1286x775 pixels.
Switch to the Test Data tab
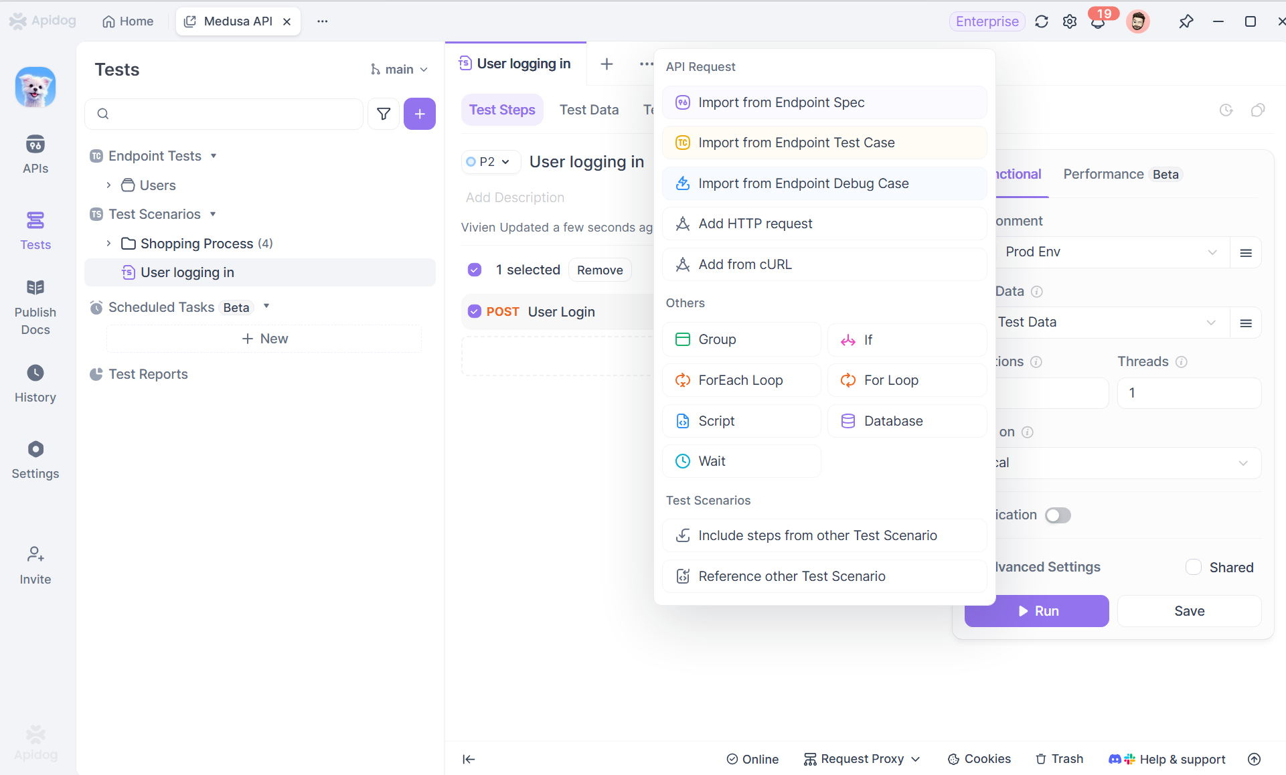(x=589, y=110)
